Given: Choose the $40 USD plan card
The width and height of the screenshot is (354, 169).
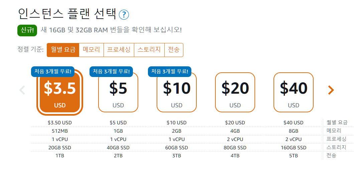Looking at the screenshot, I should pyautogui.click(x=294, y=92).
